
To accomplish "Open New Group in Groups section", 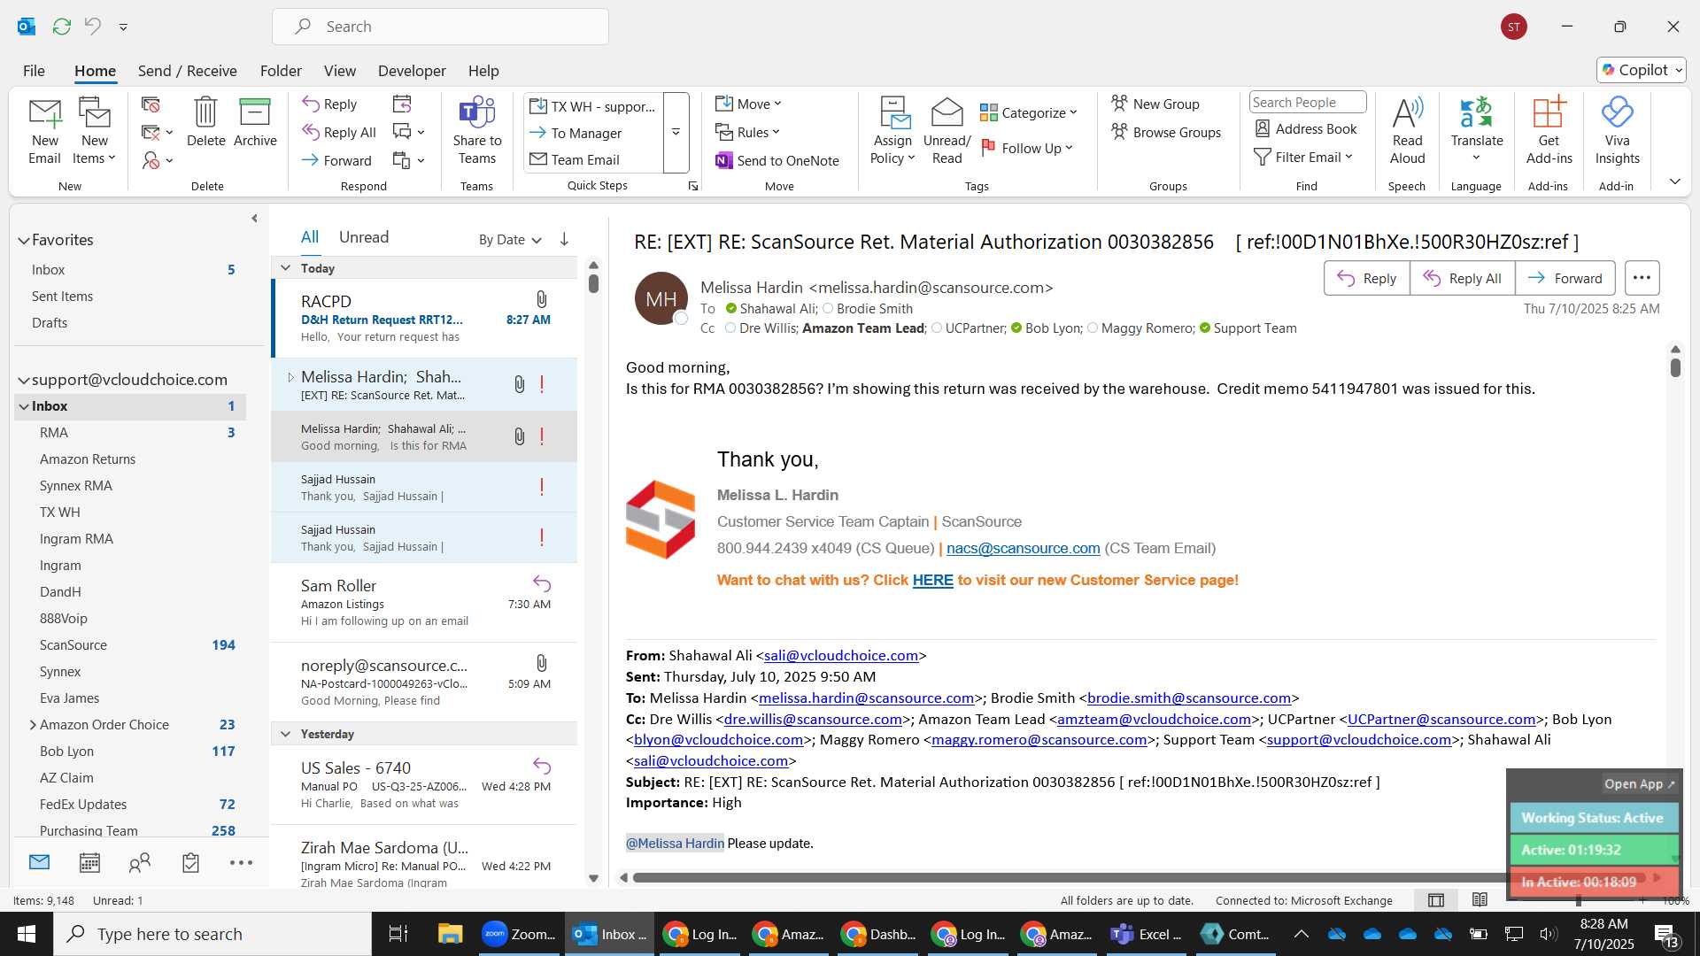I will click(1155, 104).
